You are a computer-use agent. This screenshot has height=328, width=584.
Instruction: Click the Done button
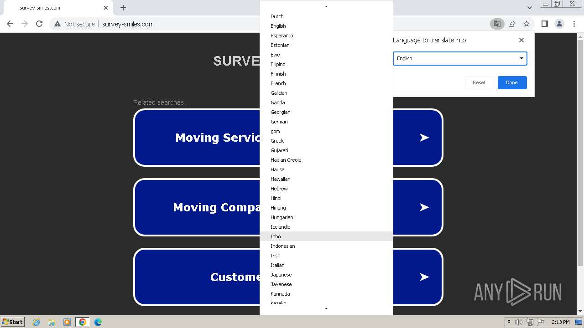(512, 82)
